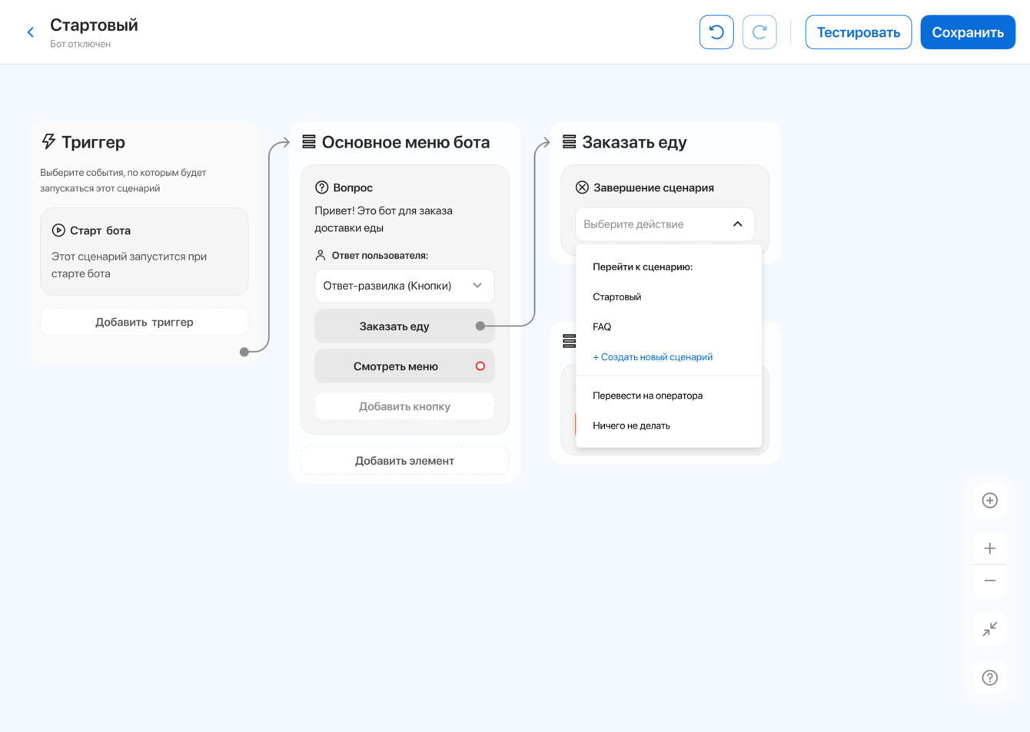Click the Сохранить button
Screen dimensions: 1030x732
(x=968, y=32)
